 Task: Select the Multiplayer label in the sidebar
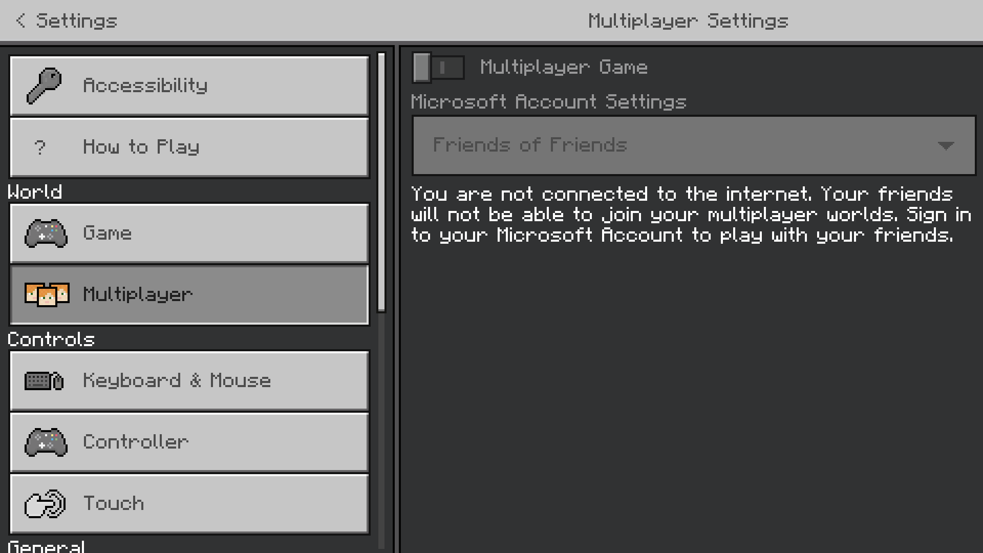pos(138,294)
